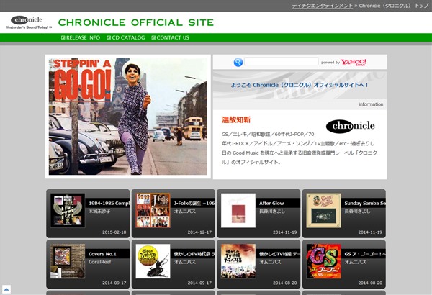The image size is (432, 295).
Task: Open the RELEASE INFO menu
Action: [81, 37]
